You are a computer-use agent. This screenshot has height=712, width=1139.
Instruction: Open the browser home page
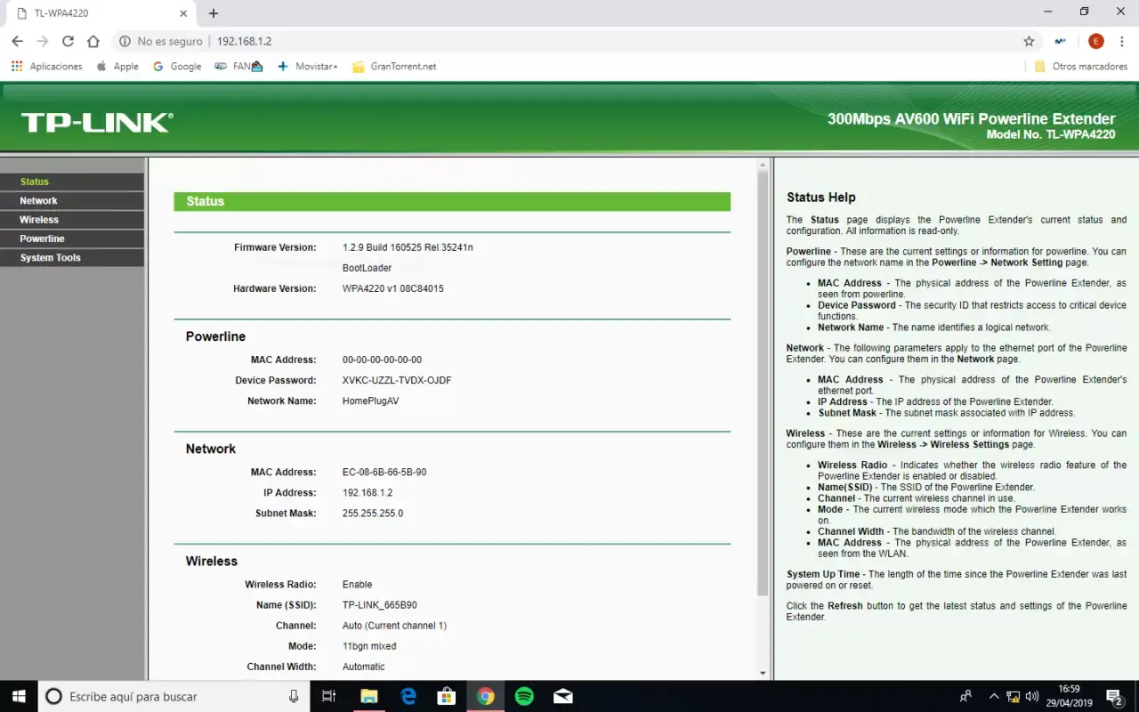click(x=93, y=41)
